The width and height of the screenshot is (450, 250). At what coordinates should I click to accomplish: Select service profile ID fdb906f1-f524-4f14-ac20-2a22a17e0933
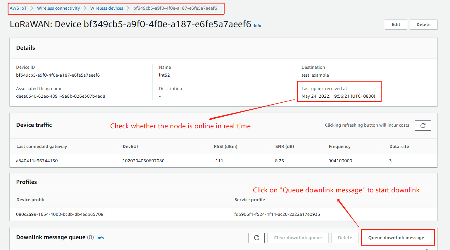point(277,214)
